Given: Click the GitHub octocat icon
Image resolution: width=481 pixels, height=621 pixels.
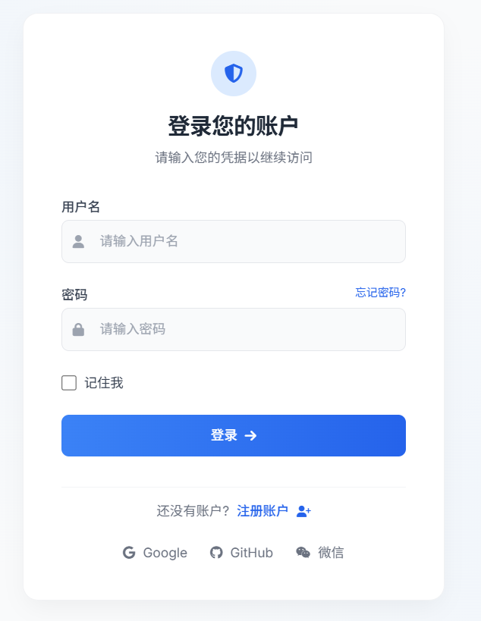Looking at the screenshot, I should tap(216, 553).
